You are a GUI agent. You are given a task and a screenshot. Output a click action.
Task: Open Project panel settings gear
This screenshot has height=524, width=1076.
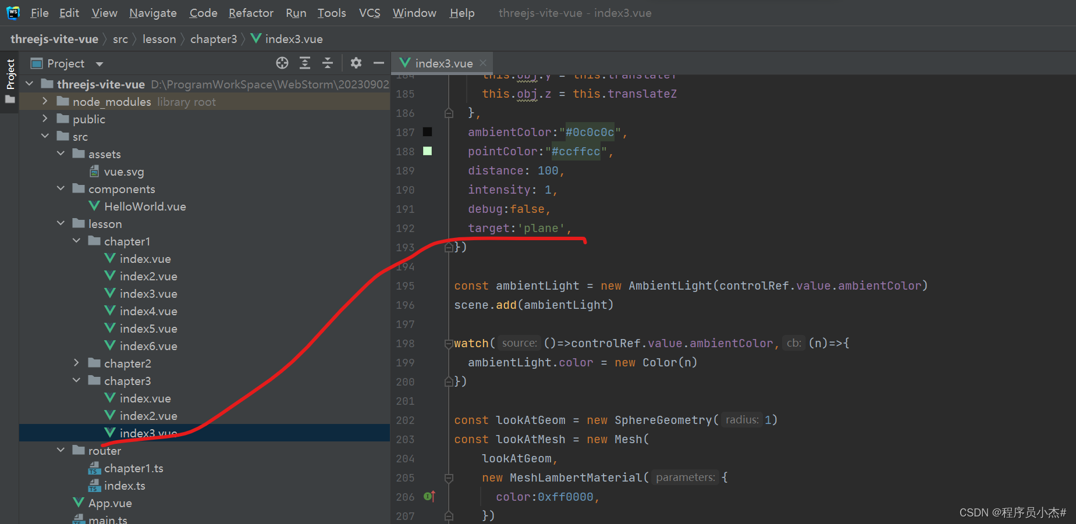[356, 63]
